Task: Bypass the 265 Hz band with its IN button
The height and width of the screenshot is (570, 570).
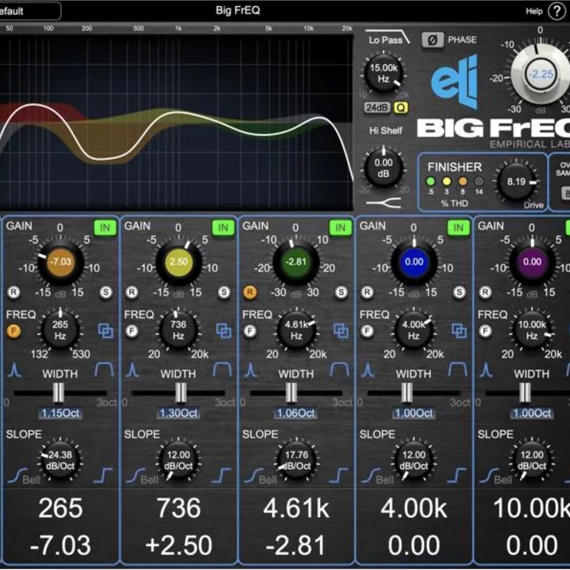Action: pyautogui.click(x=104, y=228)
